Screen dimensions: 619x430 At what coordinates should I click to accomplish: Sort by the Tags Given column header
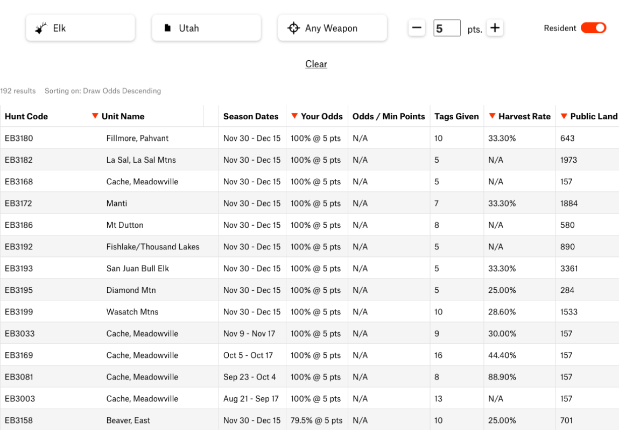coord(457,116)
